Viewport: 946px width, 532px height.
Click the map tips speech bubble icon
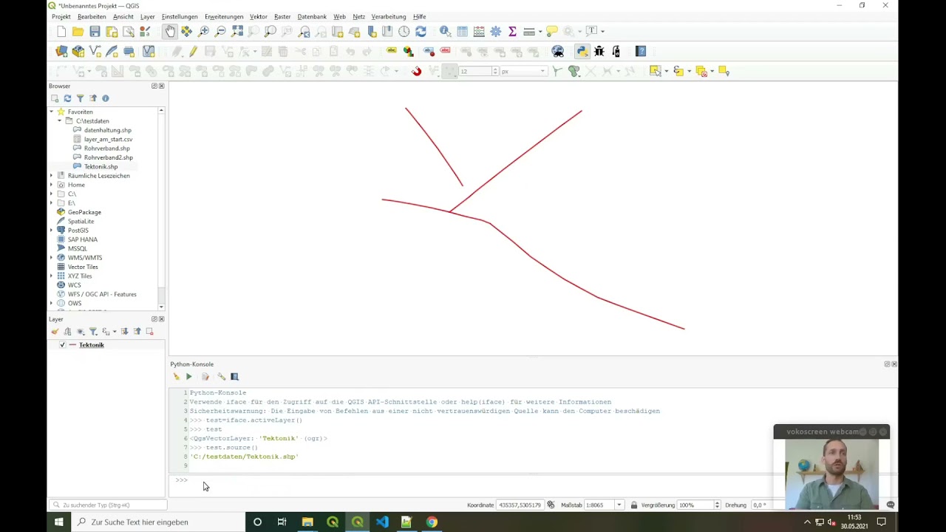coord(551,31)
